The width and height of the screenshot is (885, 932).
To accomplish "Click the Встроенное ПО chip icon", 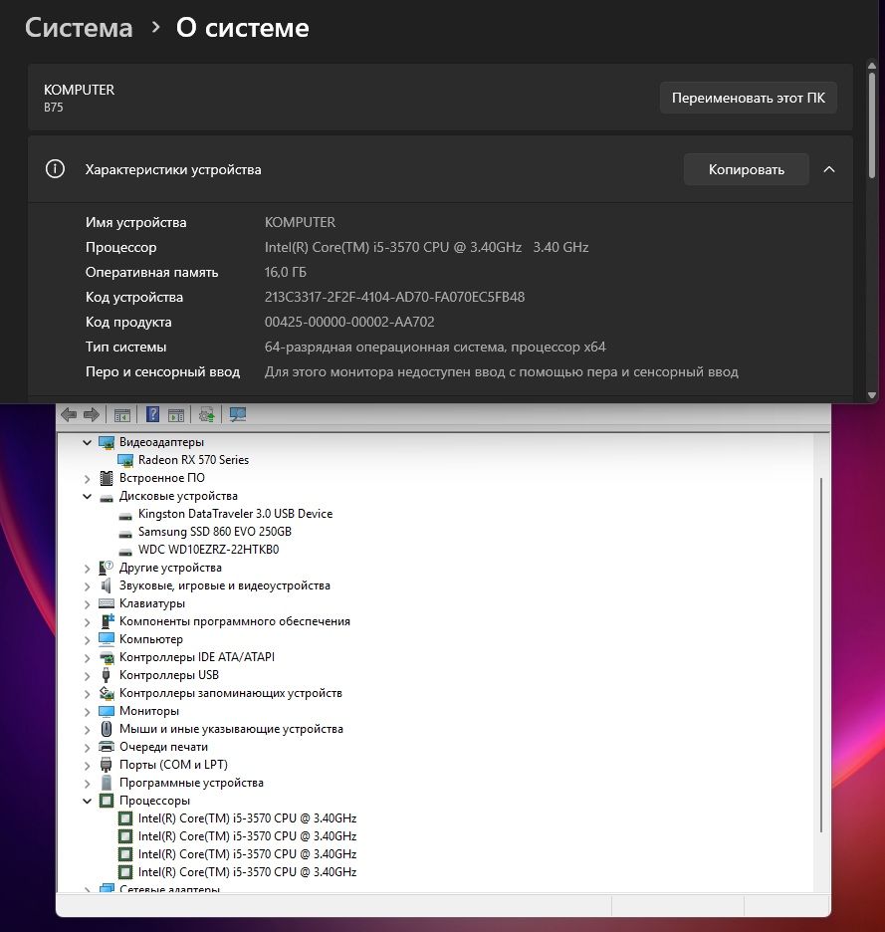I will pyautogui.click(x=107, y=478).
